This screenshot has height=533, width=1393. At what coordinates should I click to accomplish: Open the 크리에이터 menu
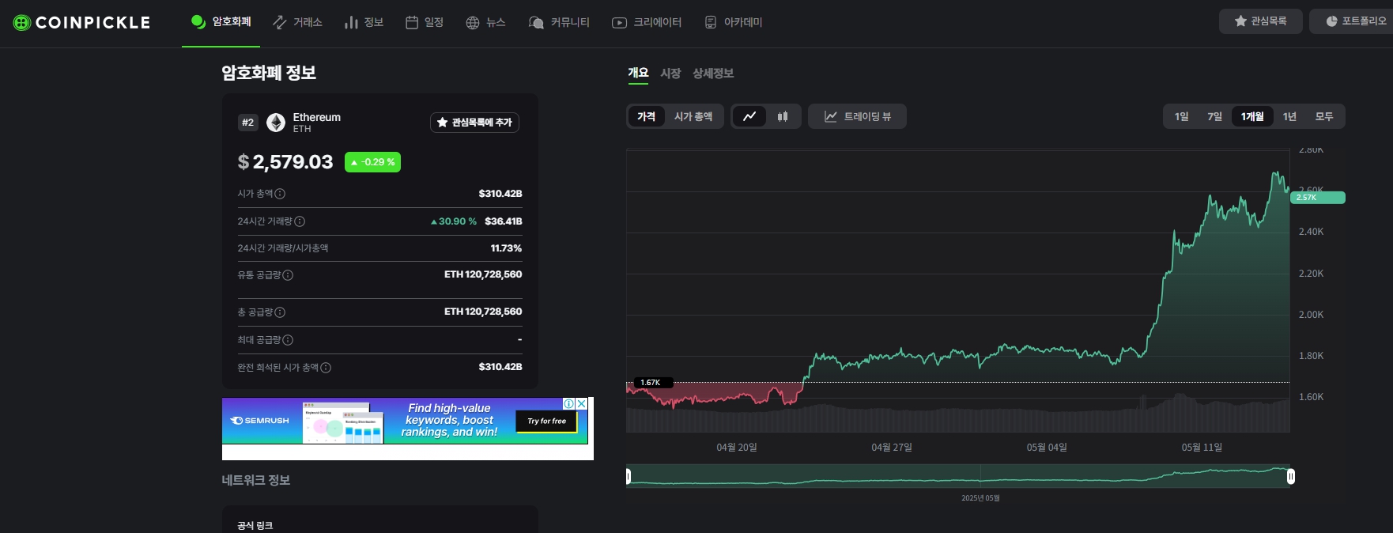coord(647,22)
